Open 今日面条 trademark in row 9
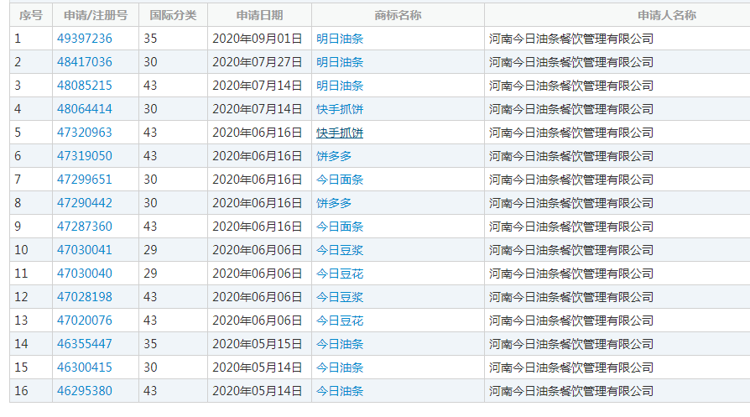This screenshot has height=417, width=750. [x=340, y=227]
